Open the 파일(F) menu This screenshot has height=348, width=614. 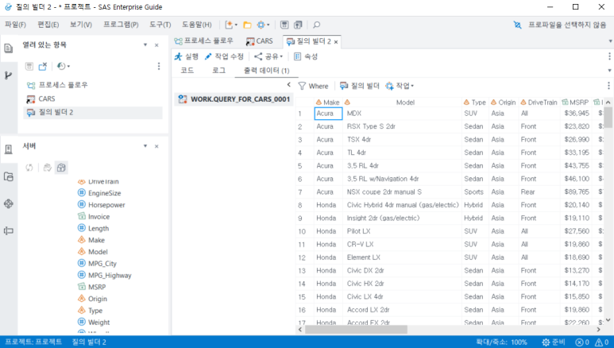[15, 25]
